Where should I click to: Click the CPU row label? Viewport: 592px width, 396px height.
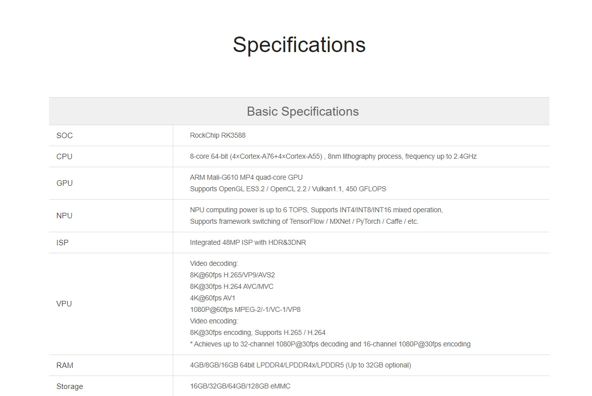pos(65,157)
